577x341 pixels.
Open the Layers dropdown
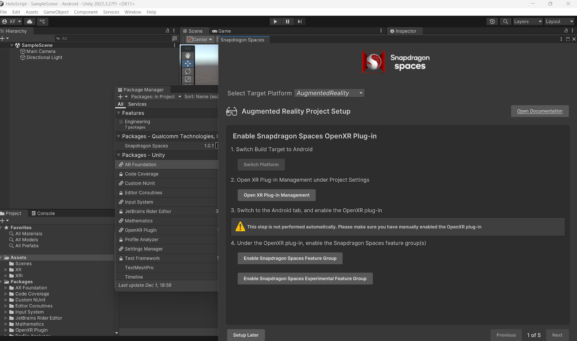[x=528, y=22]
